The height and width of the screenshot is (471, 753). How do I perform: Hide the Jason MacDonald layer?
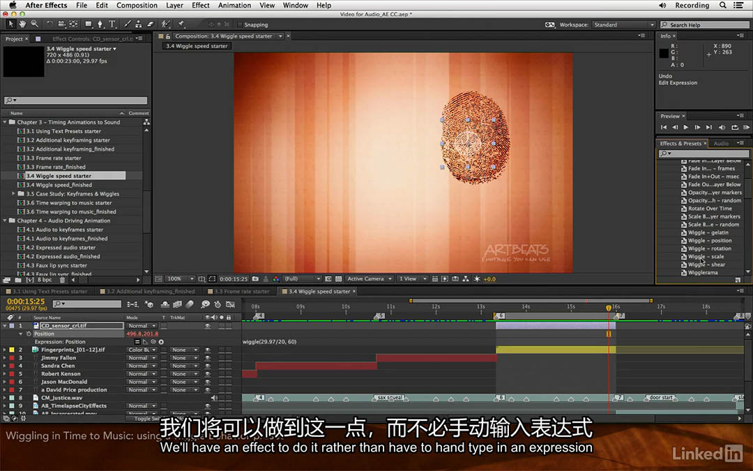208,382
